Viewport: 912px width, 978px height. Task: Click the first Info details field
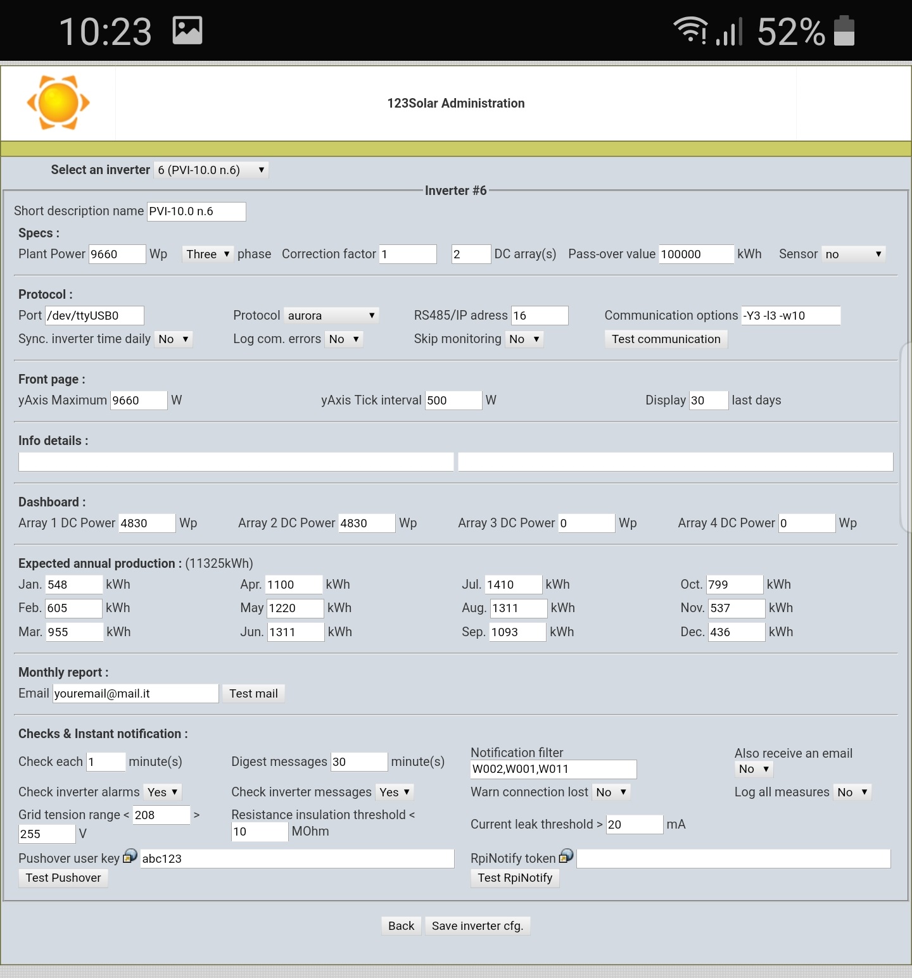point(236,461)
